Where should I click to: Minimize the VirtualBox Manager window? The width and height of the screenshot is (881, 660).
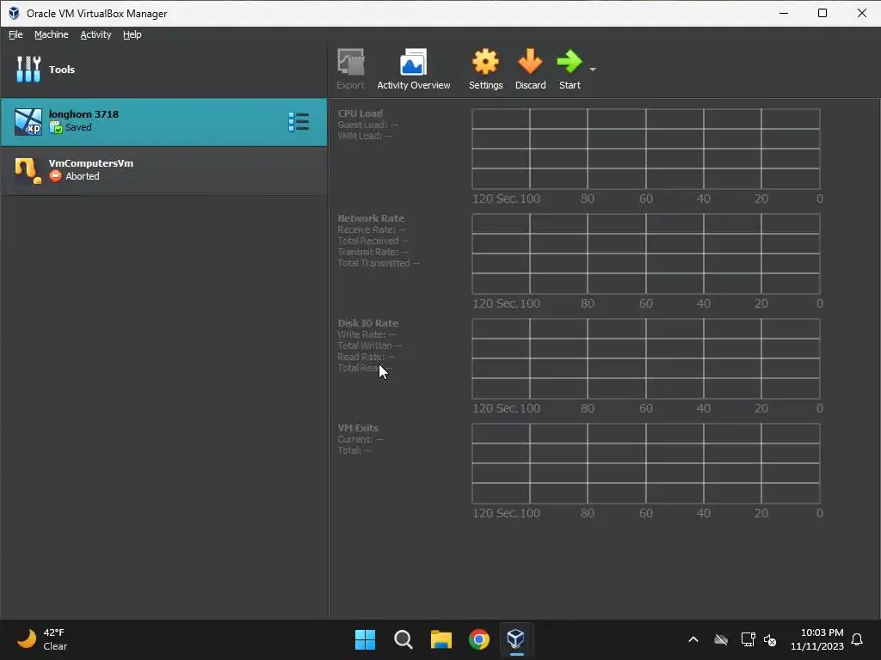pyautogui.click(x=784, y=13)
